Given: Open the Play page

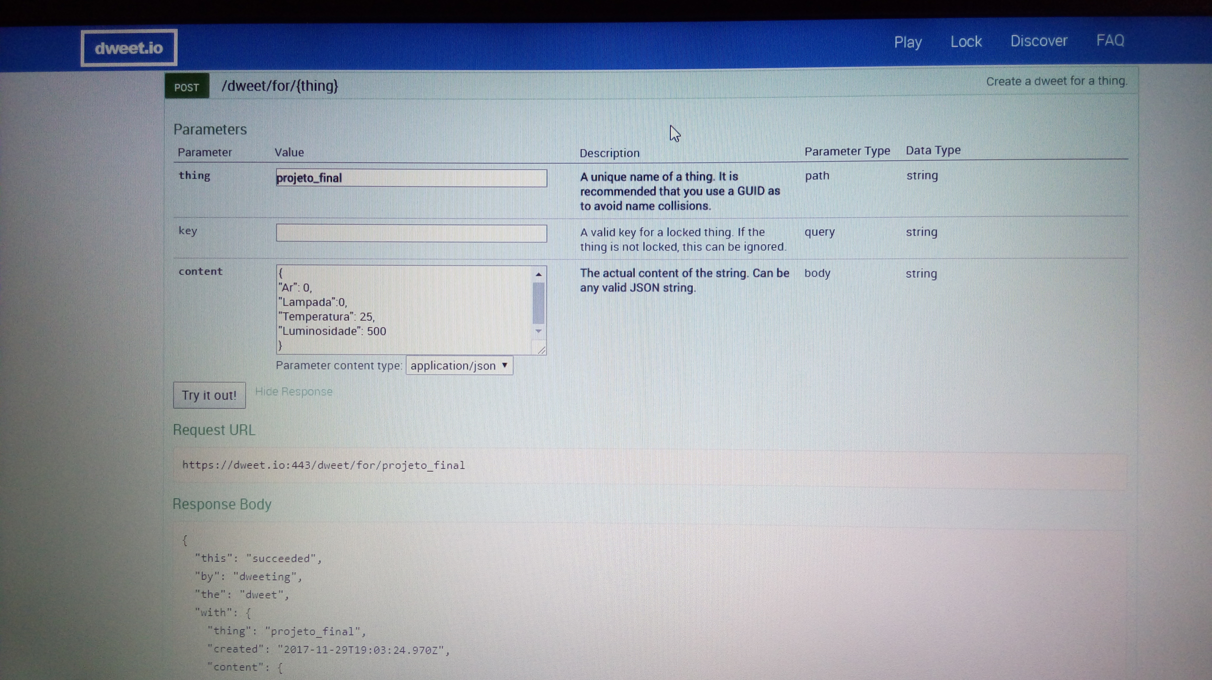Looking at the screenshot, I should (x=908, y=42).
